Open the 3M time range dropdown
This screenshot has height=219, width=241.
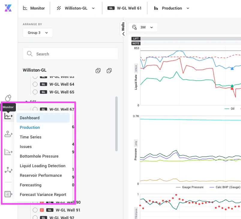[x=143, y=27]
